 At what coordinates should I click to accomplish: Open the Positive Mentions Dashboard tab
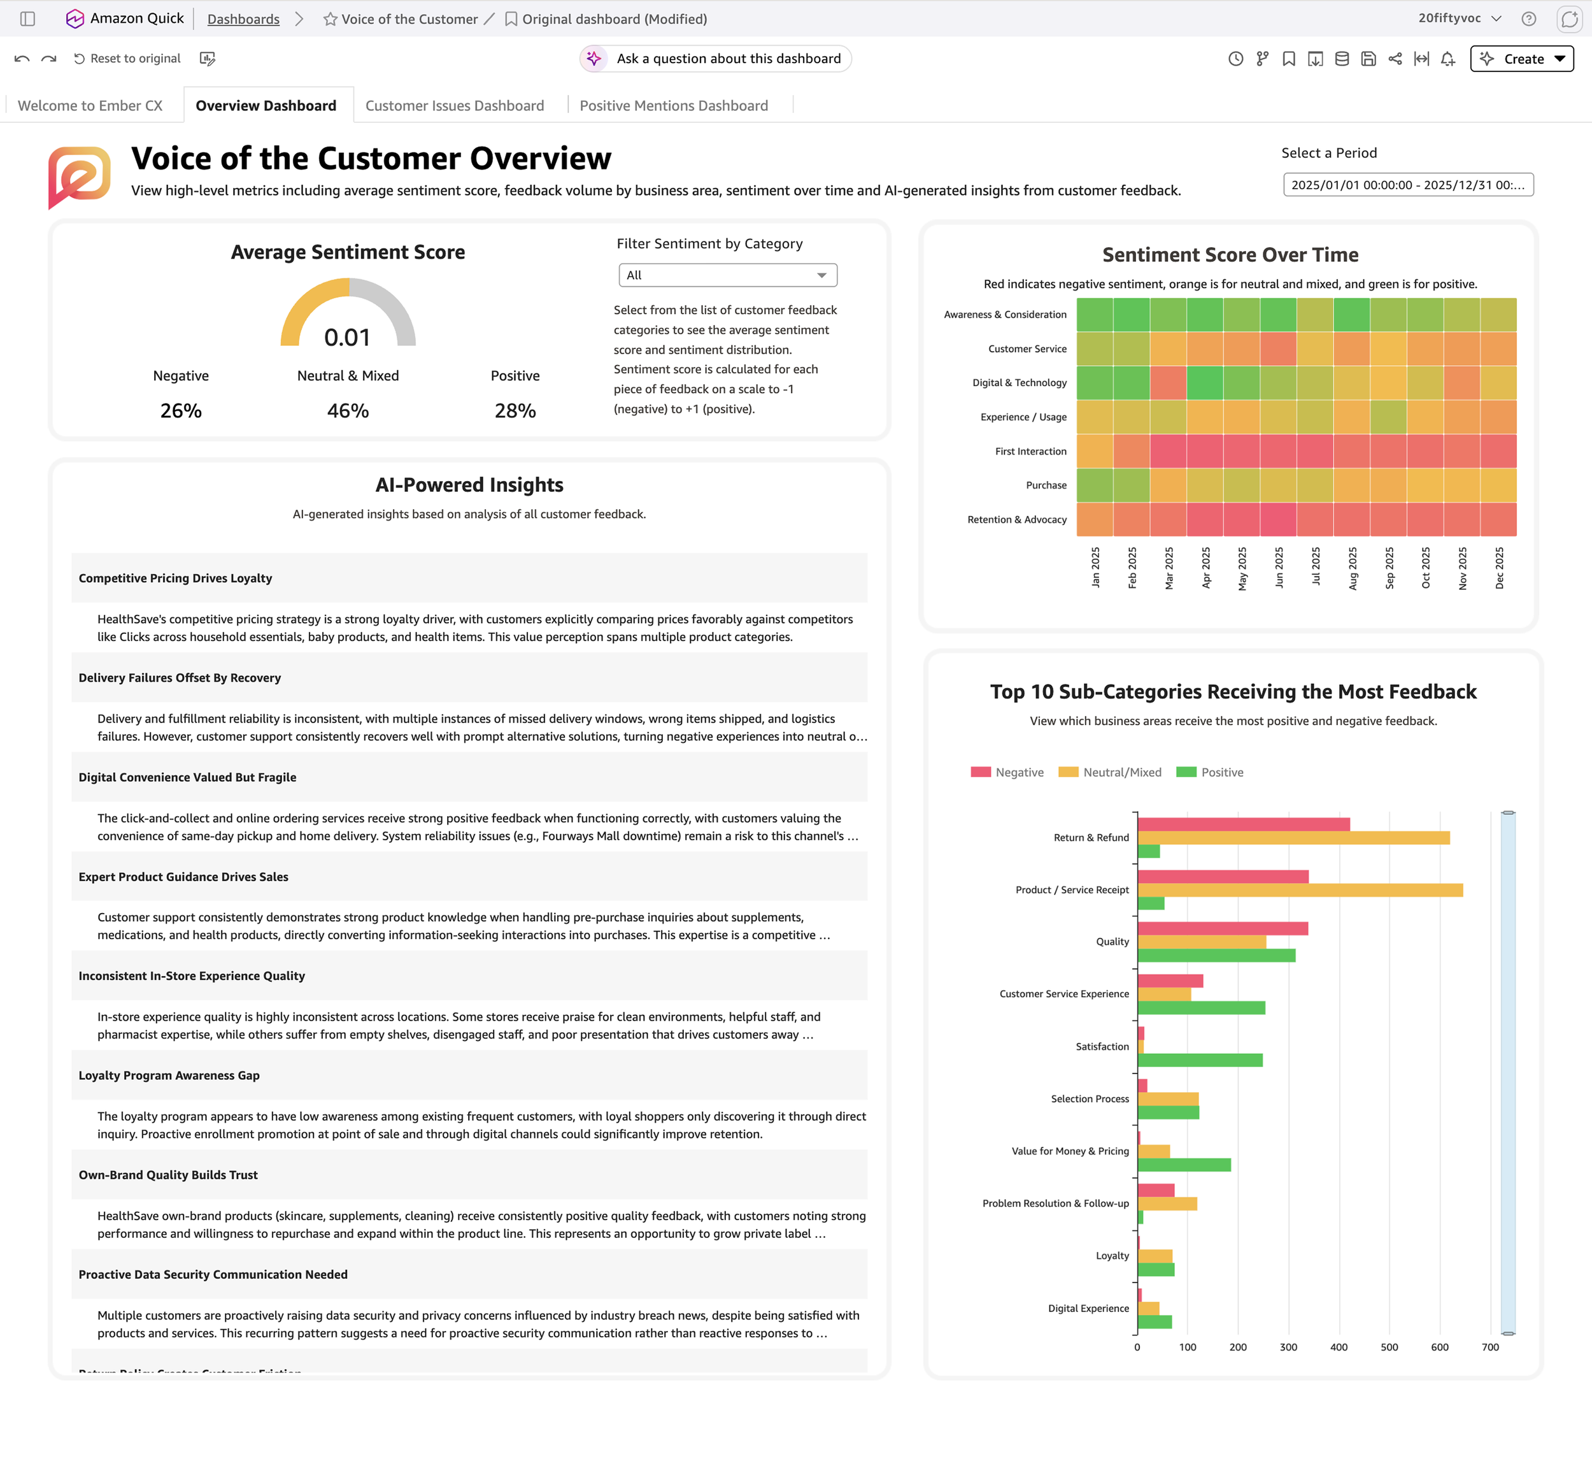674,106
